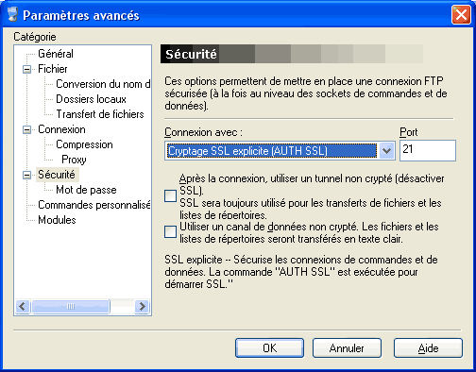Select Mot de passe category

(x=86, y=190)
